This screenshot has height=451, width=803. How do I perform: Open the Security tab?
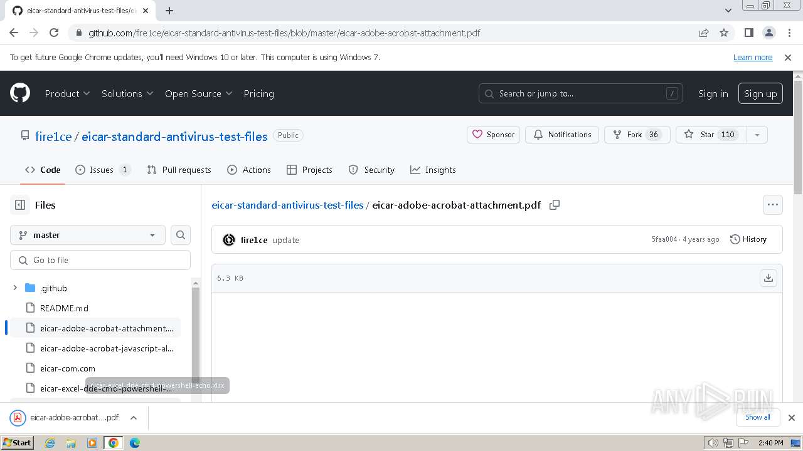371,170
